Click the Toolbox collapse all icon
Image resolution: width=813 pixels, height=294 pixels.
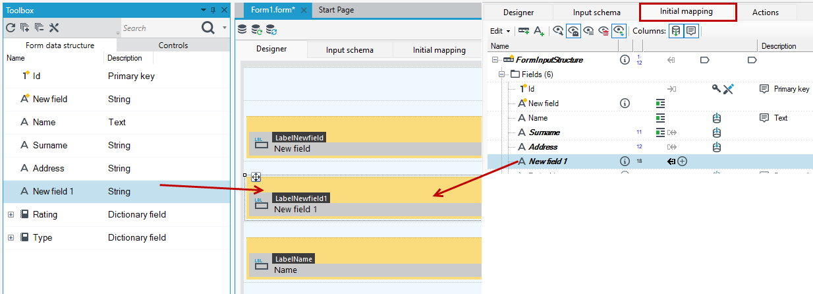[x=40, y=28]
